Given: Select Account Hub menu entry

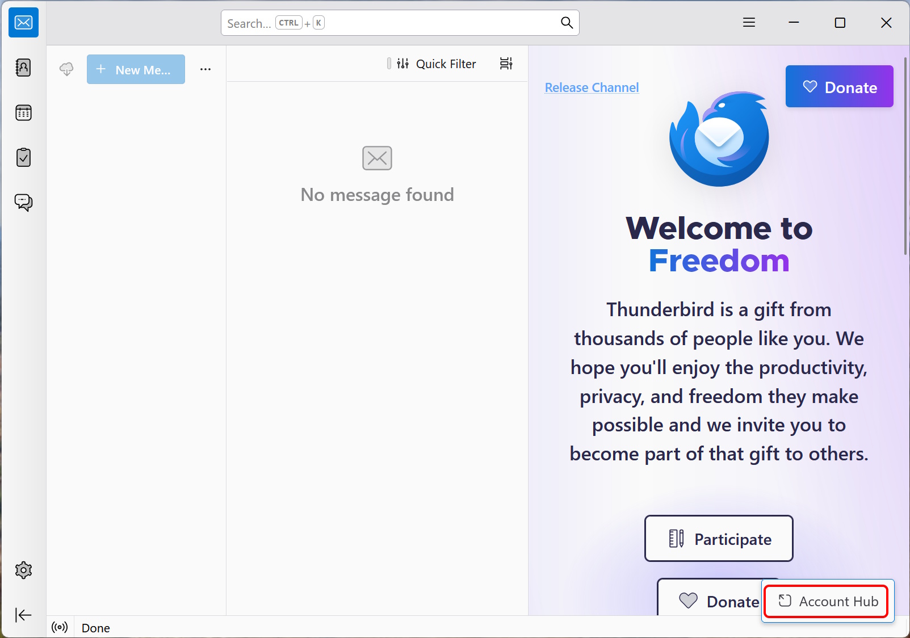Looking at the screenshot, I should coord(828,601).
